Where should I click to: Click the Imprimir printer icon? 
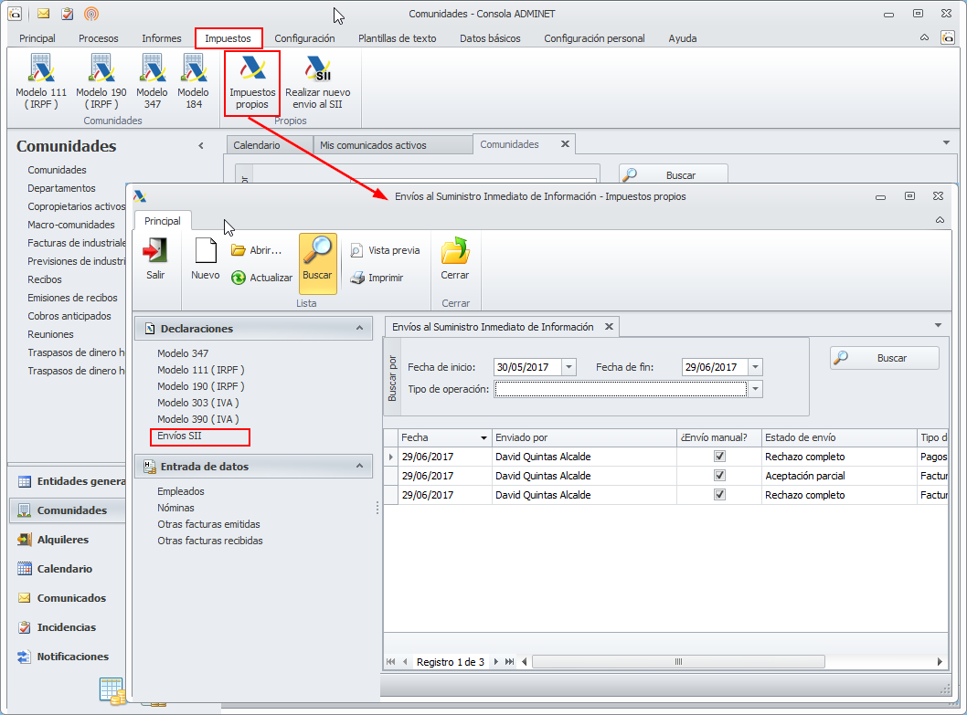click(x=357, y=278)
